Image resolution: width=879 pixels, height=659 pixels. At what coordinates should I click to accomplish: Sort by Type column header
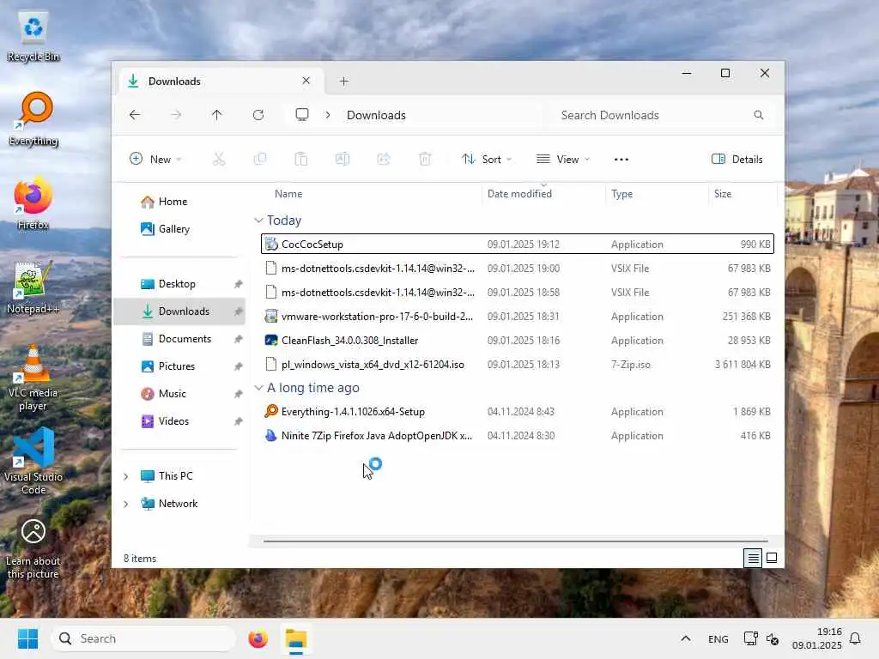tap(621, 194)
